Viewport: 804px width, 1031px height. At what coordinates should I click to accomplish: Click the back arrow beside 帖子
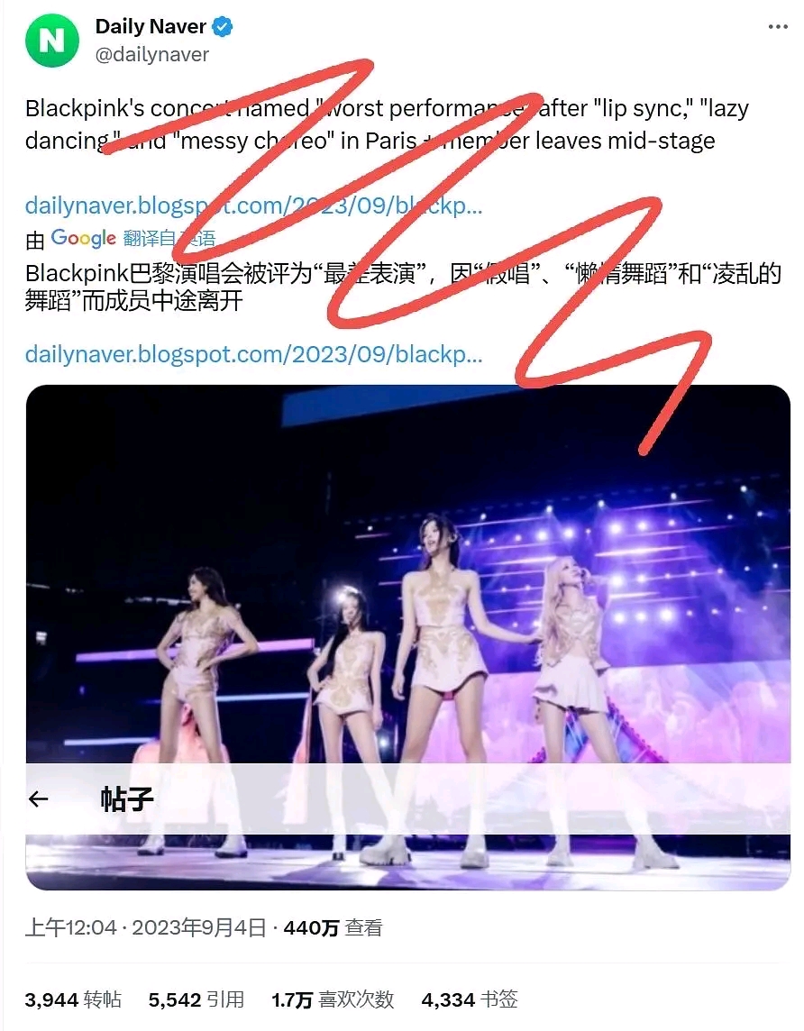coord(39,798)
